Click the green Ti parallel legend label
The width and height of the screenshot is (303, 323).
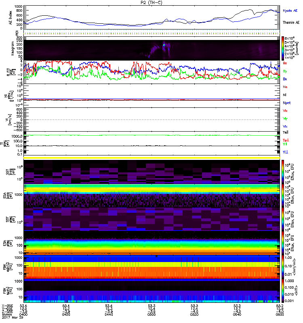(285, 144)
